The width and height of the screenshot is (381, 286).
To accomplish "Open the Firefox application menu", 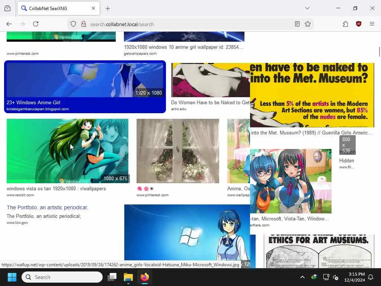I will coord(372,24).
